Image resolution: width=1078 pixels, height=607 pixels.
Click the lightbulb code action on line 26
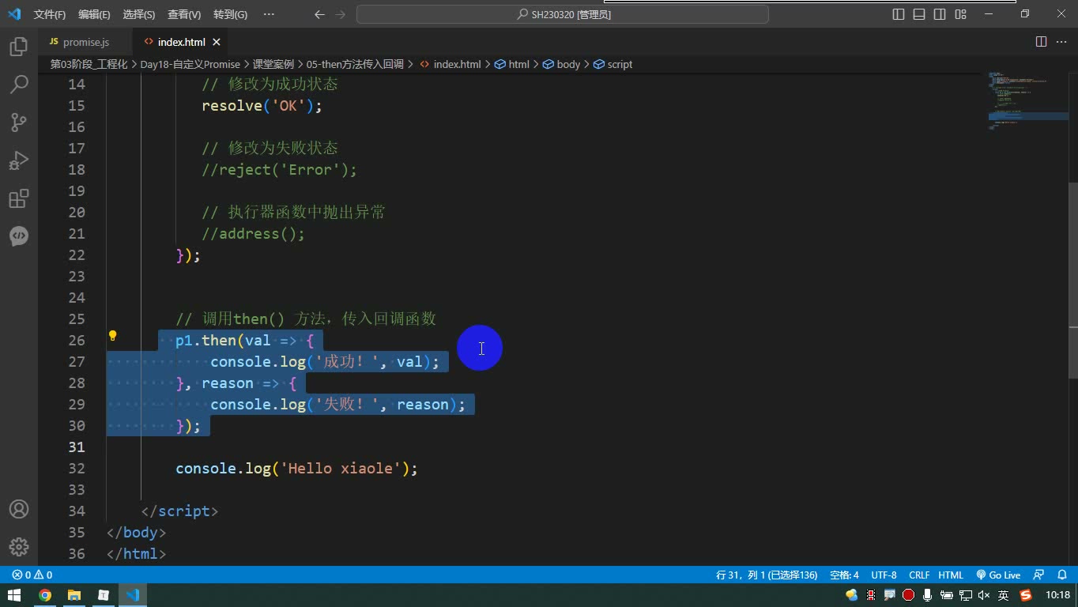112,336
